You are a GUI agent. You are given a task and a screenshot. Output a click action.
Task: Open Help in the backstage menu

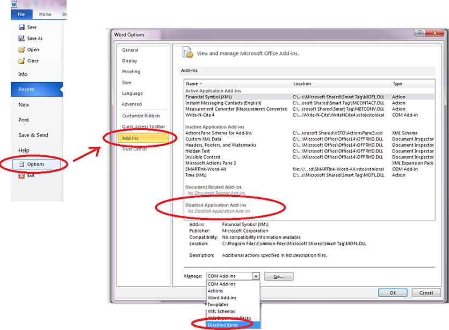coord(24,150)
